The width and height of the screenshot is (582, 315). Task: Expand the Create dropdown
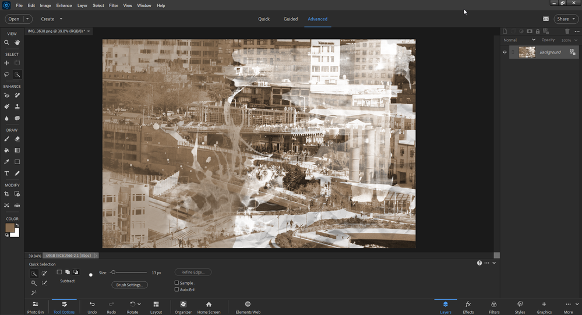pos(52,19)
